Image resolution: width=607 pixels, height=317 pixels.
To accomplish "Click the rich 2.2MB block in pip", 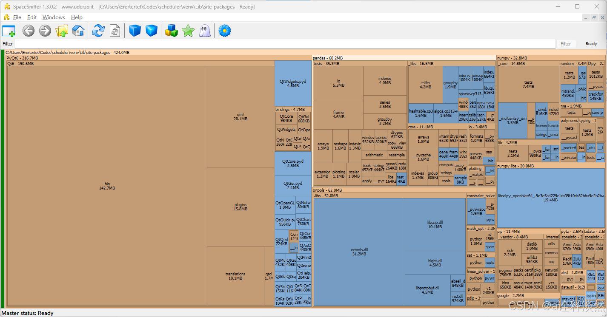I will (x=510, y=252).
